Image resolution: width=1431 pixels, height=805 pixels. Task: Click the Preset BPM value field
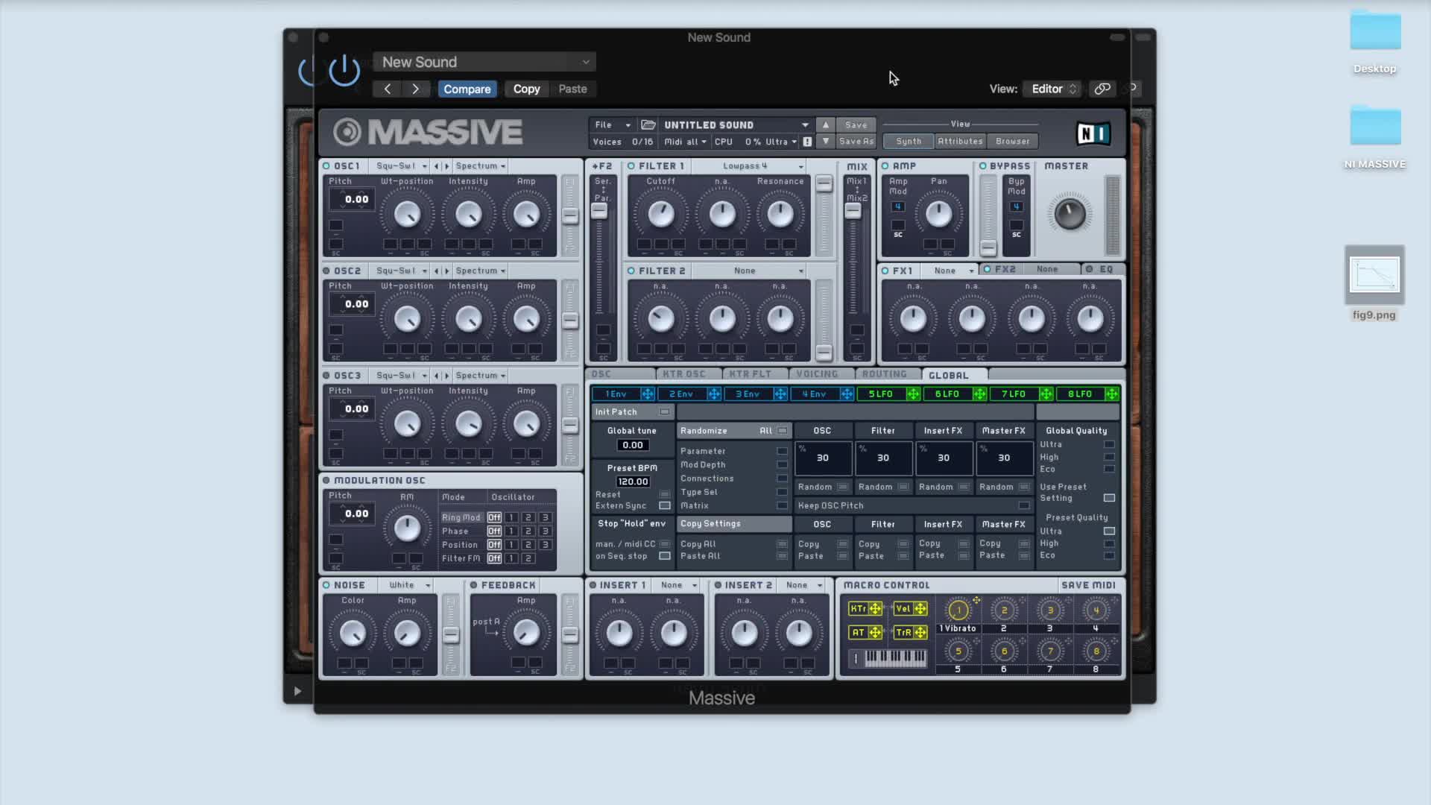633,482
